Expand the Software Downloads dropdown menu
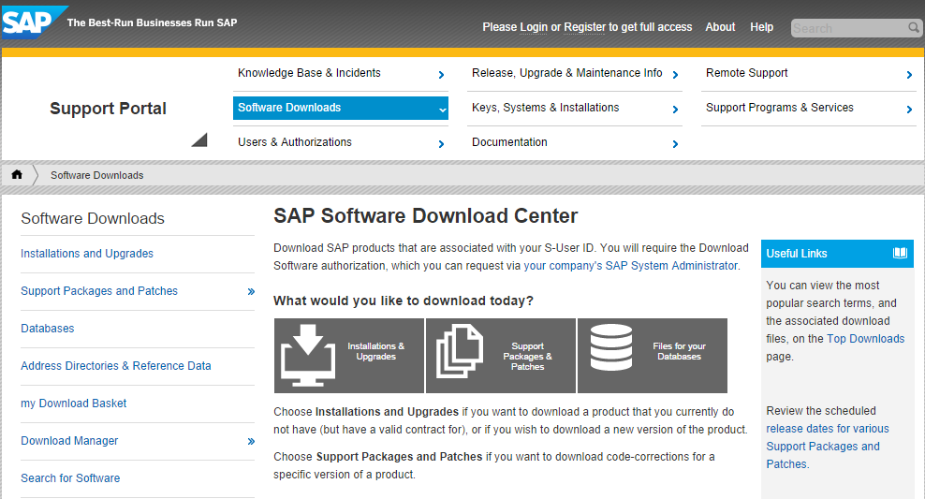Image resolution: width=925 pixels, height=499 pixels. 443,110
